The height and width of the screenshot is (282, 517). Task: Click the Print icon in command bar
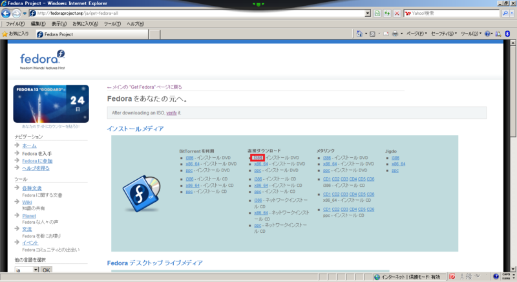pyautogui.click(x=395, y=34)
